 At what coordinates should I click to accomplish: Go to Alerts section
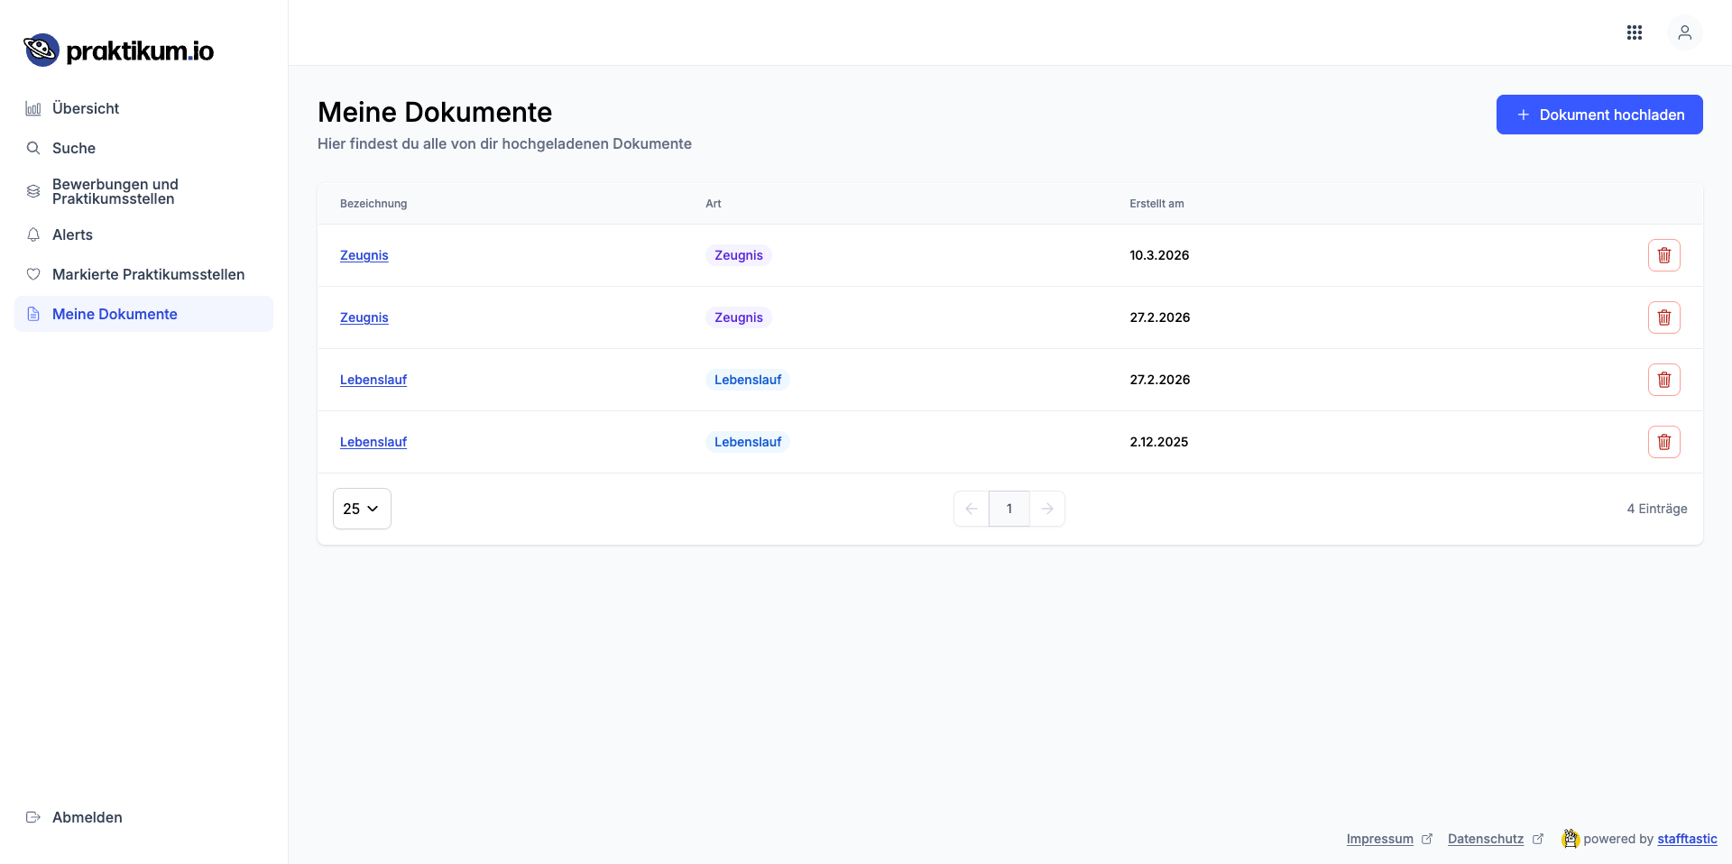[x=72, y=234]
